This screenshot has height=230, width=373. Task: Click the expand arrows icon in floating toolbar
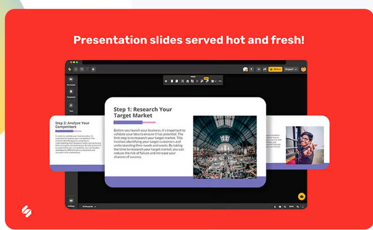pyautogui.click(x=182, y=81)
